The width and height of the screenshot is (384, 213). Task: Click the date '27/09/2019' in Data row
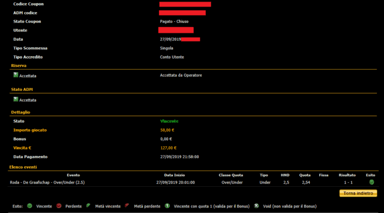pos(171,39)
